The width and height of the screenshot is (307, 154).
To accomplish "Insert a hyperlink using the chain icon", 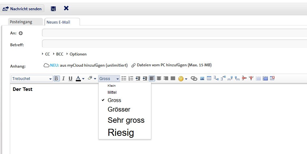I will (x=194, y=78).
